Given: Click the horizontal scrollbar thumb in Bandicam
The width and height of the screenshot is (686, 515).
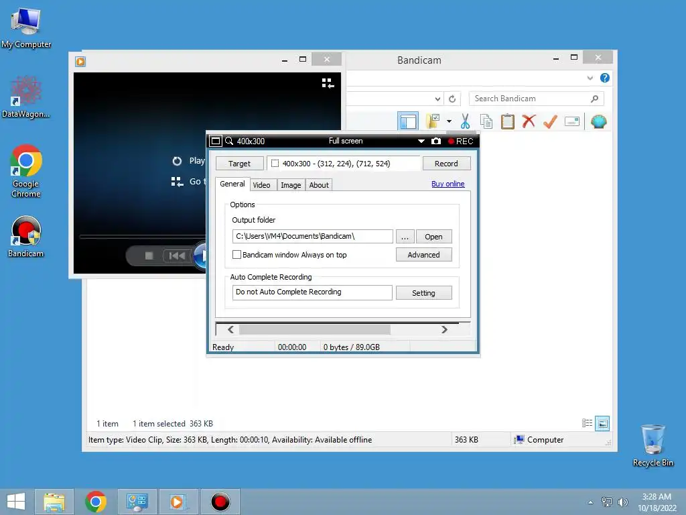Looking at the screenshot, I should (315, 329).
